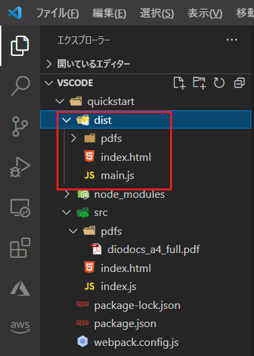Click HTML5 icon of dist index.html
254x356 pixels.
[x=89, y=156]
